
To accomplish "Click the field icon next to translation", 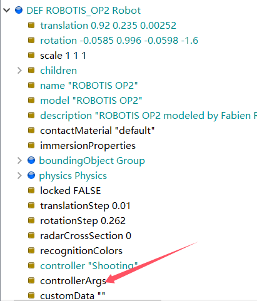I will pyautogui.click(x=31, y=25).
